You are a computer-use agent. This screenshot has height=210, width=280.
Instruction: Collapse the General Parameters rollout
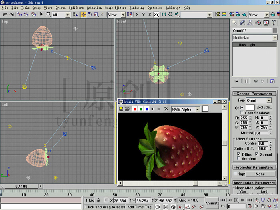coord(254,94)
